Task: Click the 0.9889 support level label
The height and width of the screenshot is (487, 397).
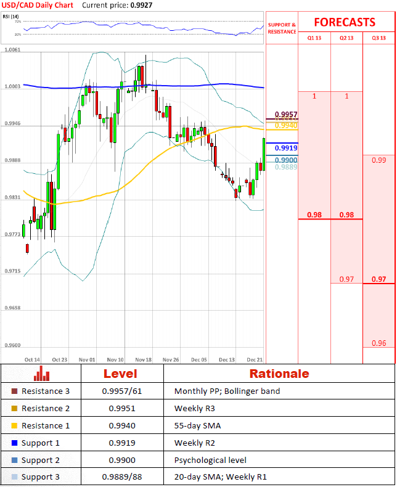Action: 286,167
